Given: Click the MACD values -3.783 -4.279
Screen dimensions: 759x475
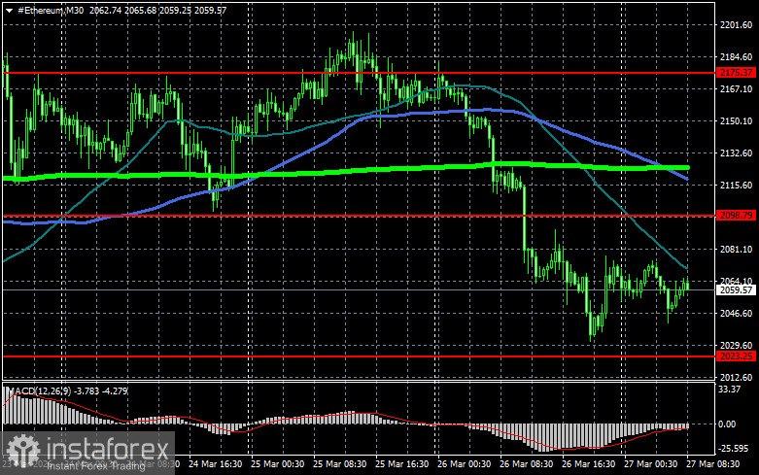Looking at the screenshot, I should [x=102, y=390].
